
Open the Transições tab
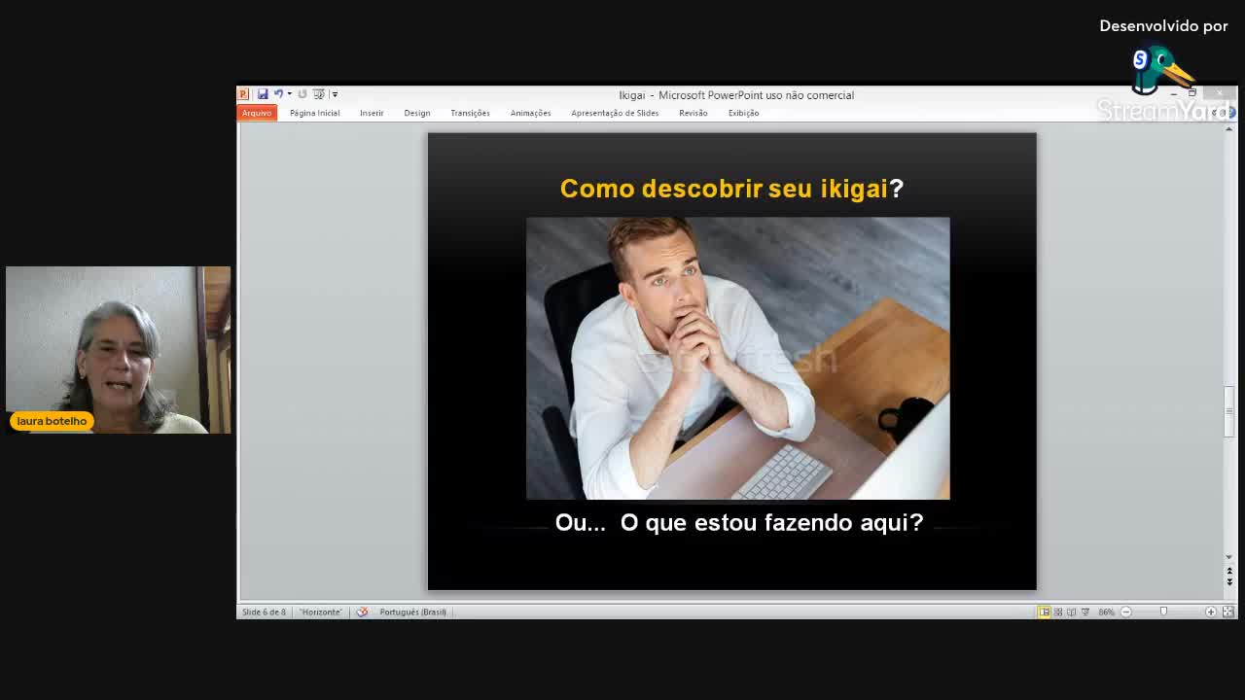[x=470, y=113]
